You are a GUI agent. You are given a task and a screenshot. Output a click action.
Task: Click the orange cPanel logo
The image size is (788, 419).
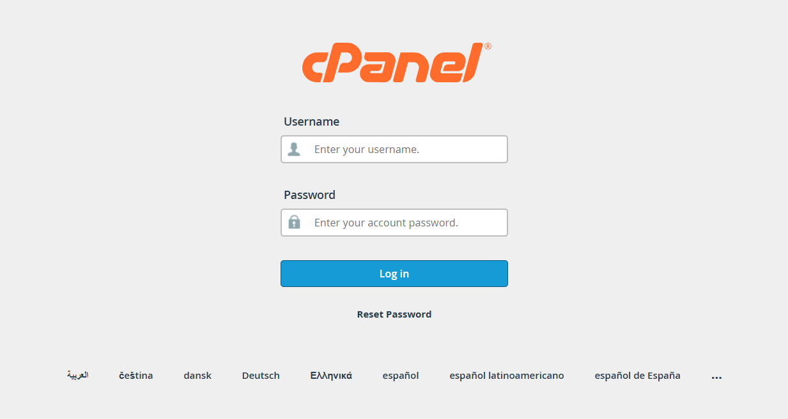point(393,63)
